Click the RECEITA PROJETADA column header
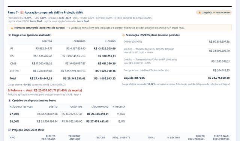 tap(48, 138)
